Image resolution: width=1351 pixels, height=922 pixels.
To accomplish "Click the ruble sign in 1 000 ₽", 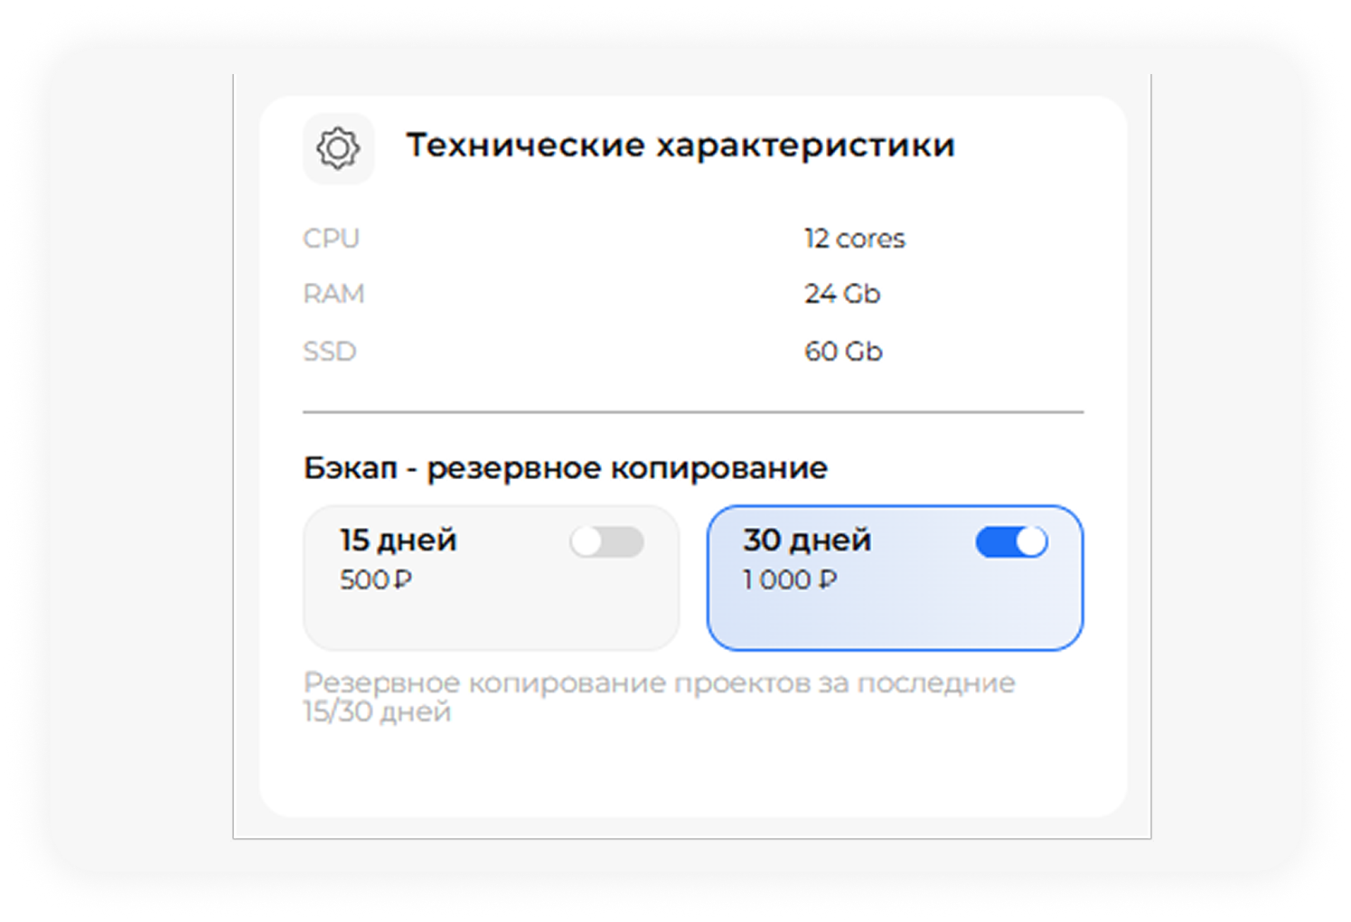I will [x=828, y=579].
